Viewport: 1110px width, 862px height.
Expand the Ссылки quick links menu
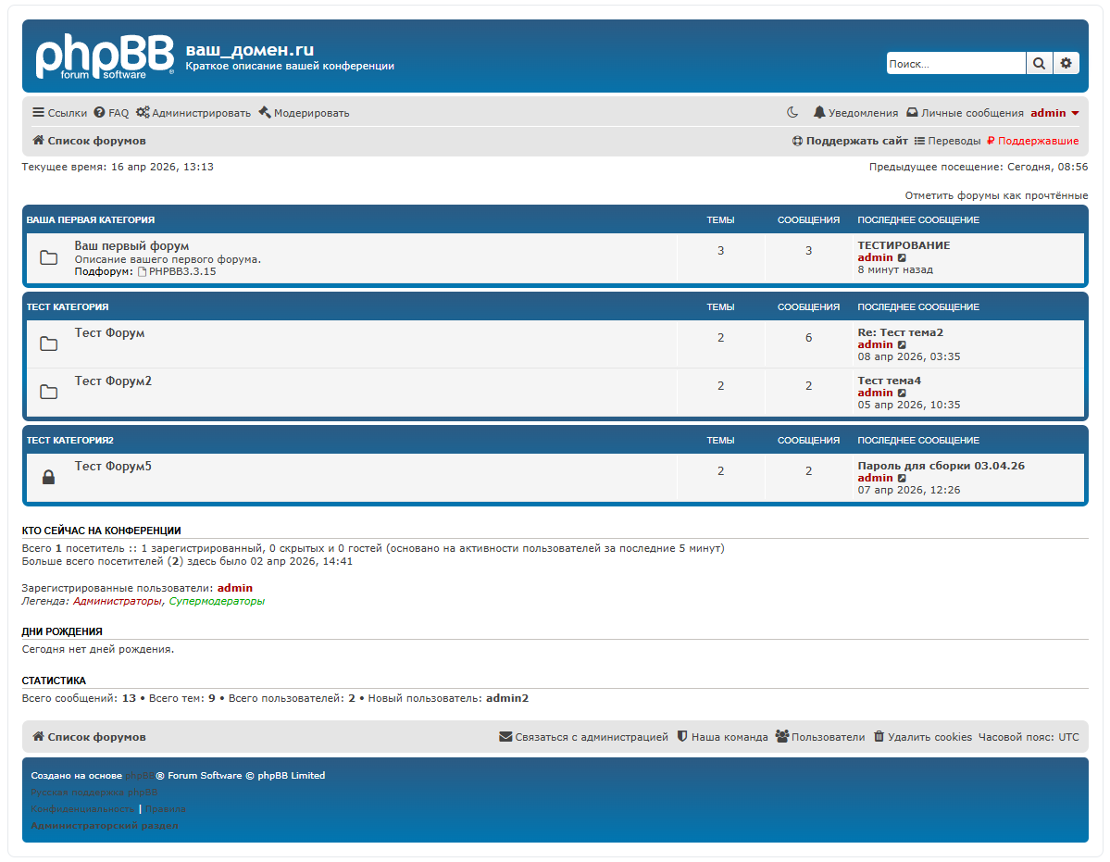click(x=59, y=113)
